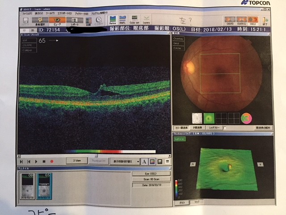Click the stop playback button
Image resolution: width=286 pixels, height=215 pixels.
click(44, 162)
